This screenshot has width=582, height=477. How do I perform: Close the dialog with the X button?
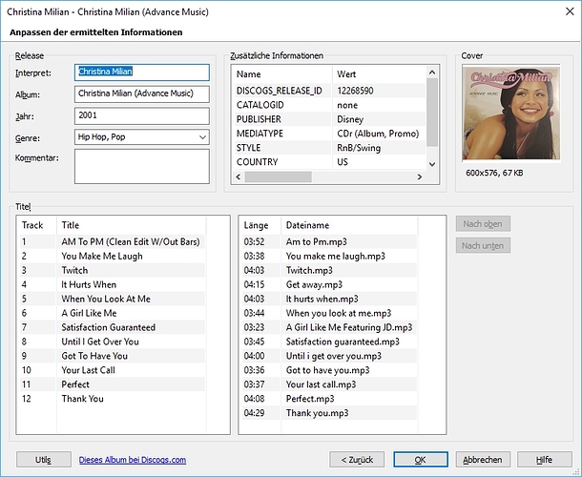pyautogui.click(x=570, y=11)
